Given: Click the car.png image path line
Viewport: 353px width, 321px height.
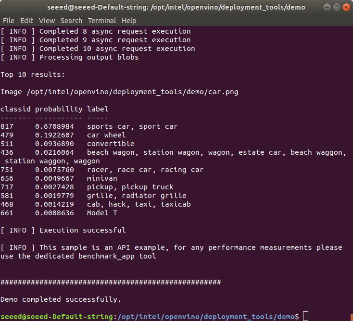Looking at the screenshot, I should (x=119, y=92).
